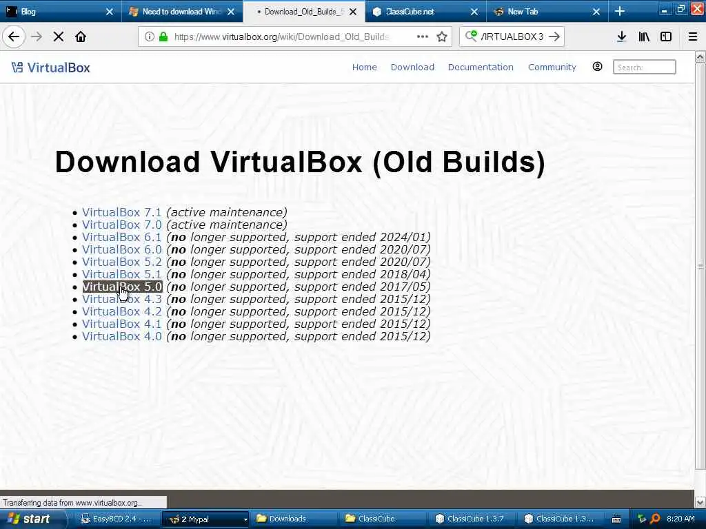The height and width of the screenshot is (529, 706).
Task: Click the browser address bar URL
Action: (x=281, y=37)
